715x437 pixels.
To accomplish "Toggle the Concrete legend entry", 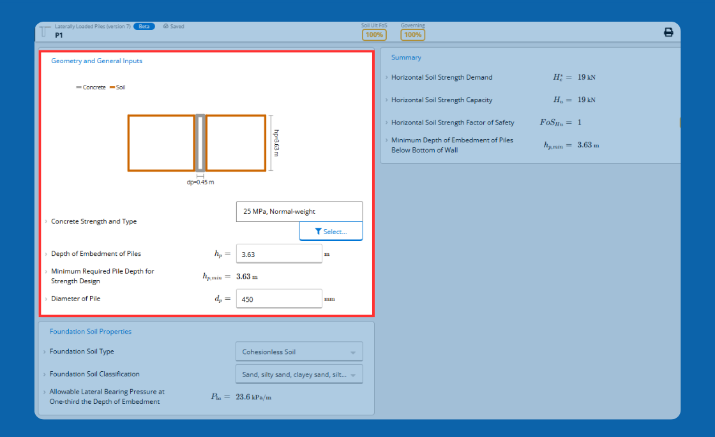I will click(91, 87).
